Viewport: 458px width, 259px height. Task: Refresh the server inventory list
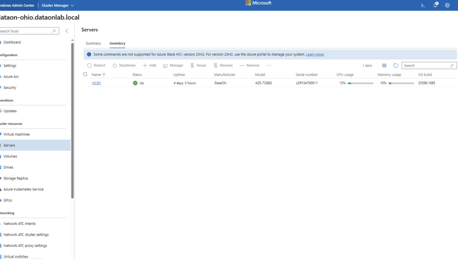(396, 66)
